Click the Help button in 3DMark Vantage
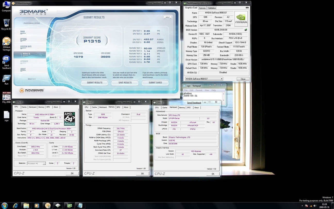Image resolution: width=334 pixels, height=209 pixels. (168, 17)
